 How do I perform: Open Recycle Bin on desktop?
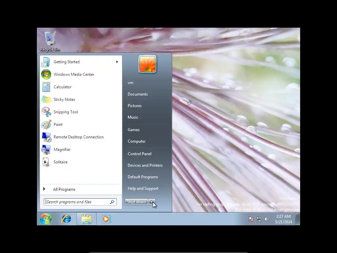[x=50, y=41]
